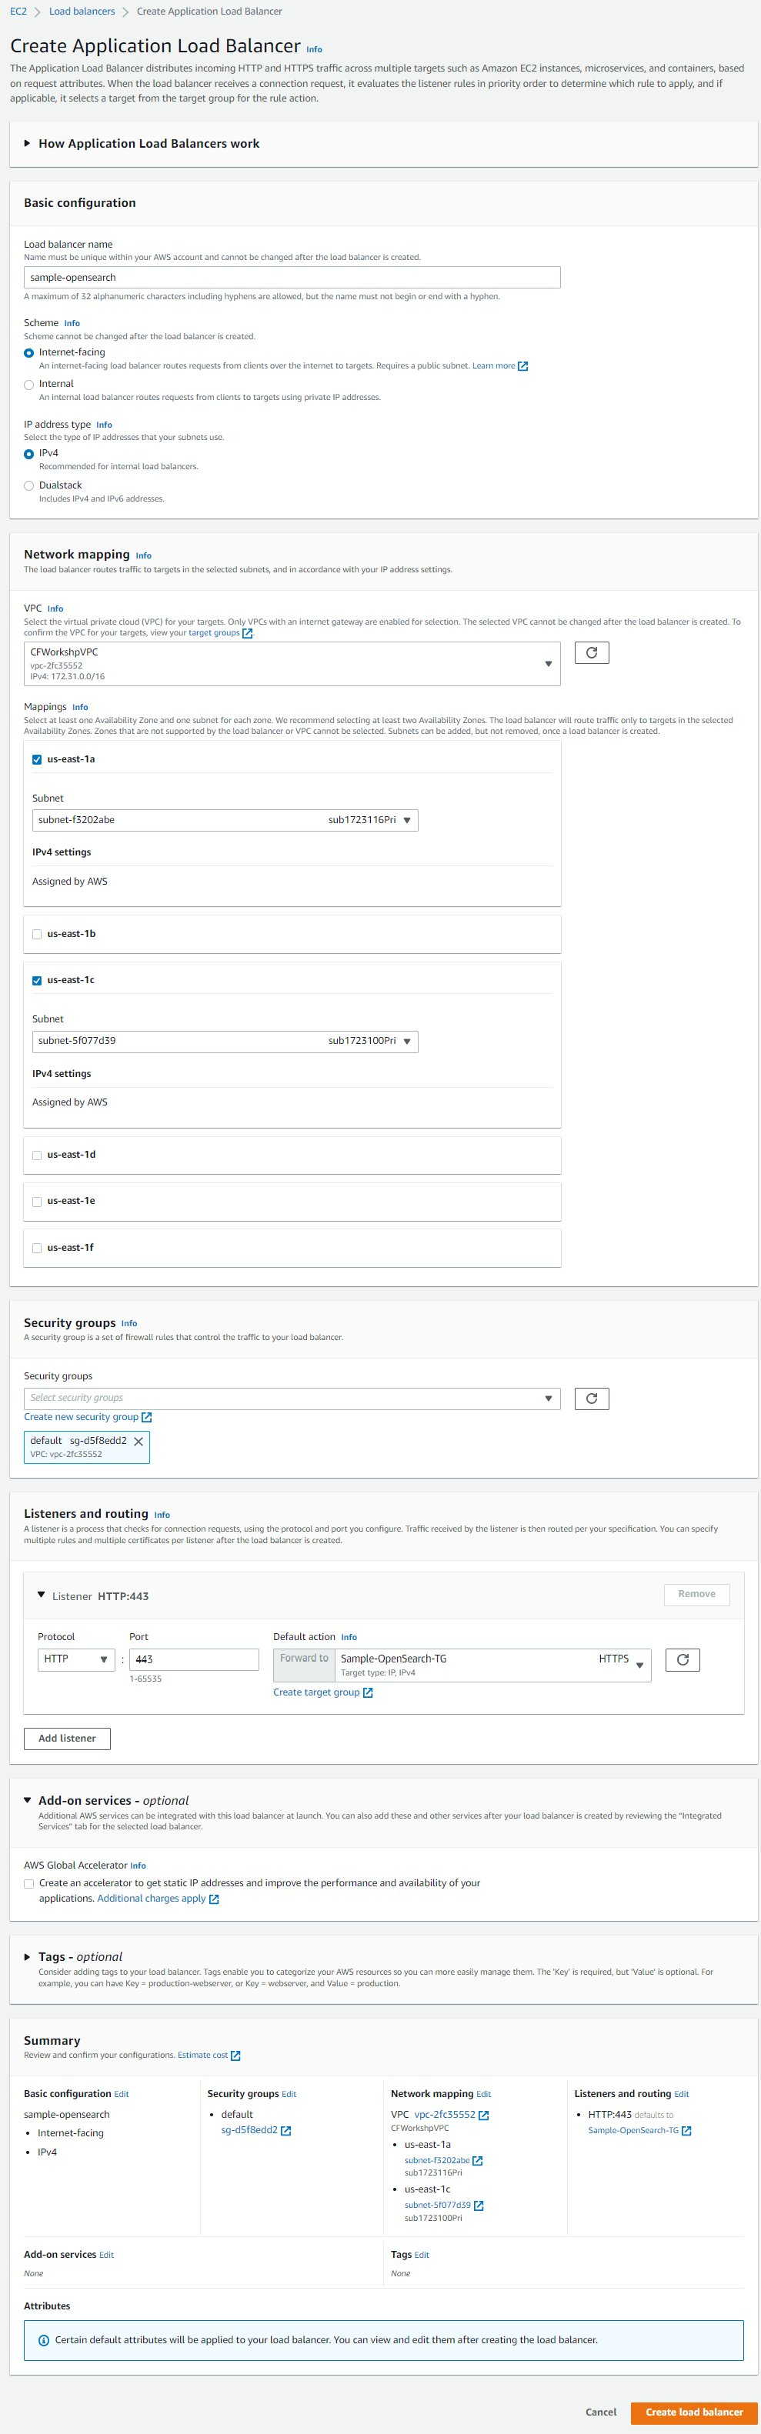Screen dimensions: 761x2434
Task: Open Sample-OpenSearch-TG link in the summary
Action: pyautogui.click(x=632, y=2131)
